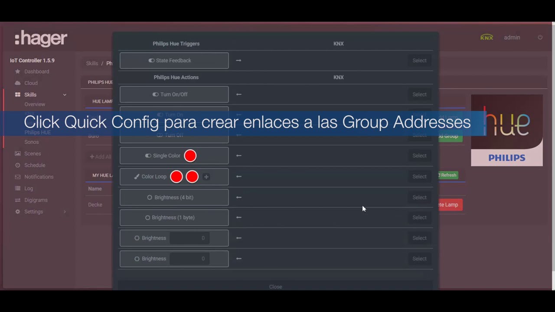Click the Turn On/Off toggle icon
Image resolution: width=555 pixels, height=312 pixels.
click(x=156, y=94)
